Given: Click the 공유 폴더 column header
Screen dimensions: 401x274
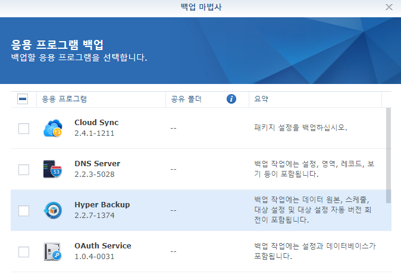Looking at the screenshot, I should click(208, 99).
